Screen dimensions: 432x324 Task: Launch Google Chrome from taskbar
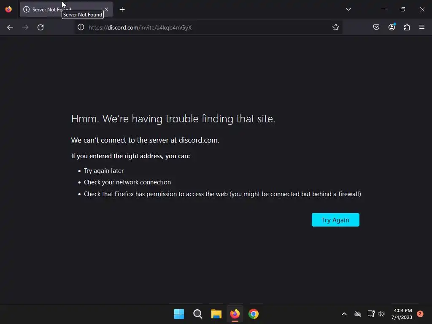254,314
